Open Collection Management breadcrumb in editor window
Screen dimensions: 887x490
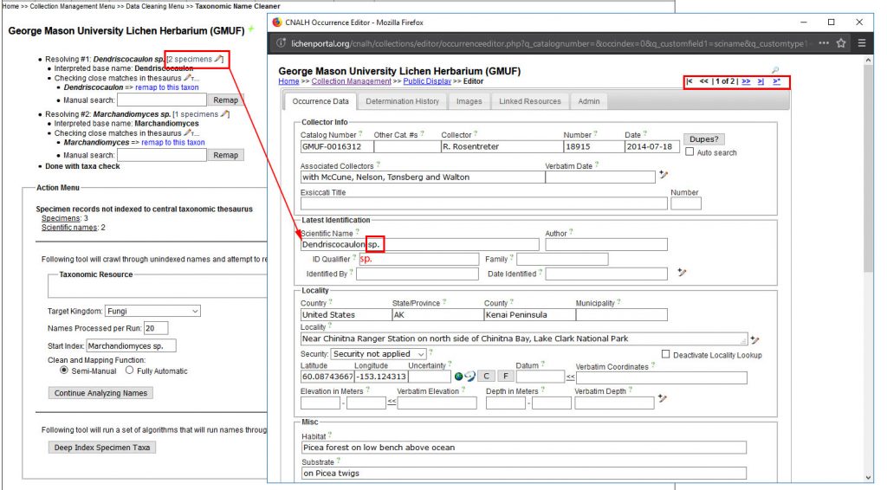click(352, 81)
